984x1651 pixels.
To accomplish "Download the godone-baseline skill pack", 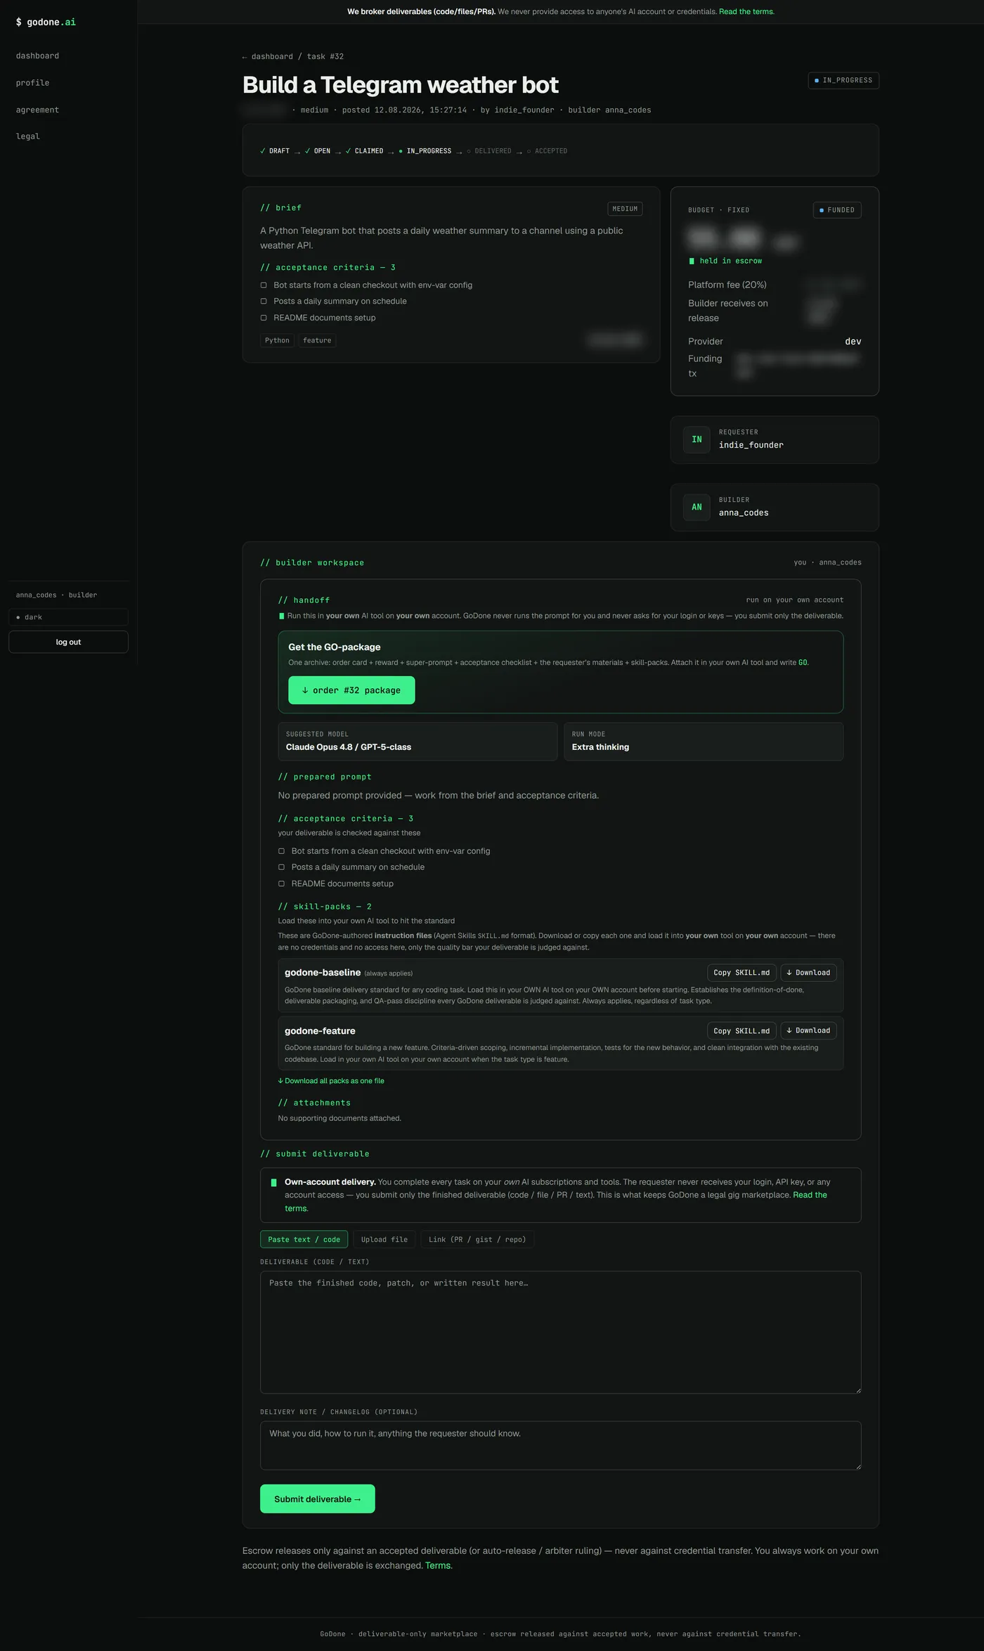I will point(808,973).
